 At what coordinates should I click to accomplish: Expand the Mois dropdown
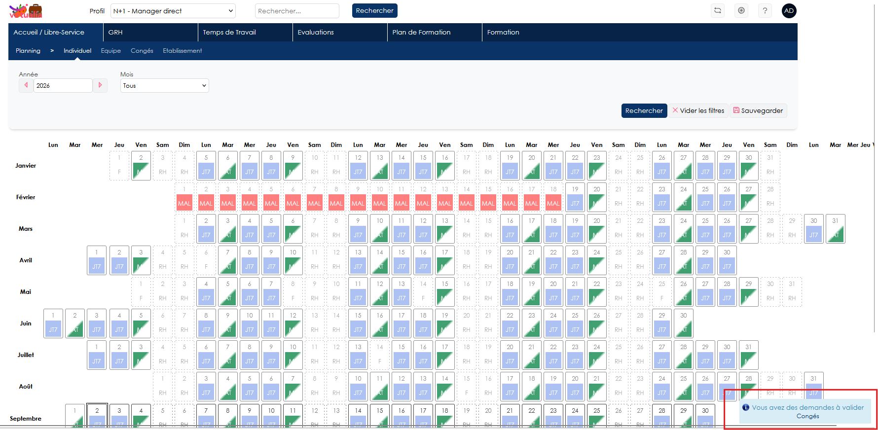point(165,86)
